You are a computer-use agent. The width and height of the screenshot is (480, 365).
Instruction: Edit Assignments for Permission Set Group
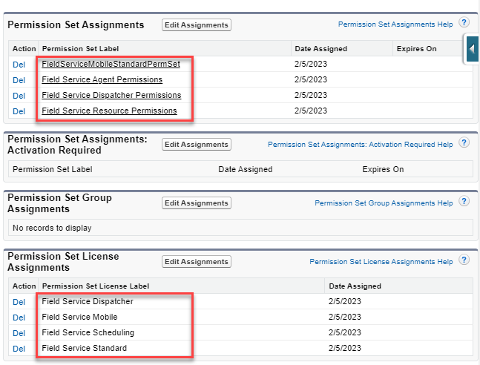[x=197, y=203]
